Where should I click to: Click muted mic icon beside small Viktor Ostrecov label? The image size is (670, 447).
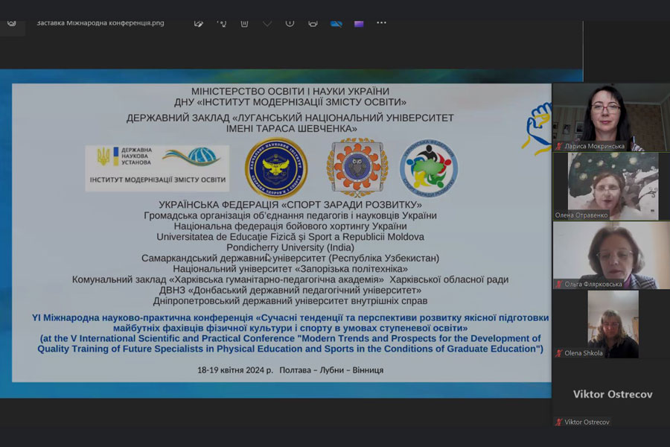coord(559,422)
